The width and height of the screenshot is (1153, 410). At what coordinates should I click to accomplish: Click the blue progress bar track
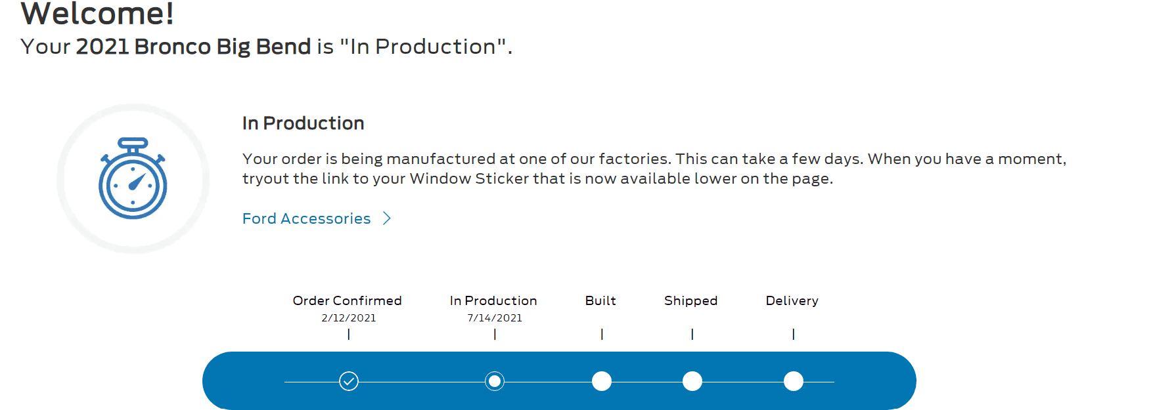click(559, 381)
